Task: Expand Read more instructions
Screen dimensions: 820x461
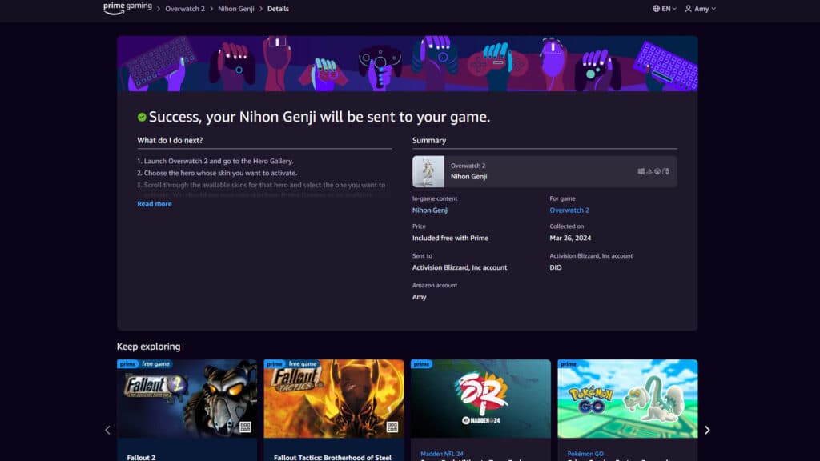Action: pyautogui.click(x=154, y=204)
